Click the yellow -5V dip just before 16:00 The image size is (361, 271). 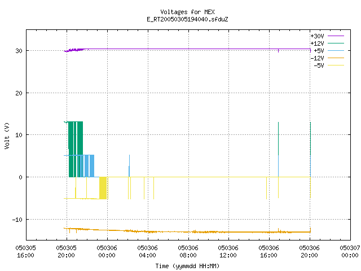(266, 188)
